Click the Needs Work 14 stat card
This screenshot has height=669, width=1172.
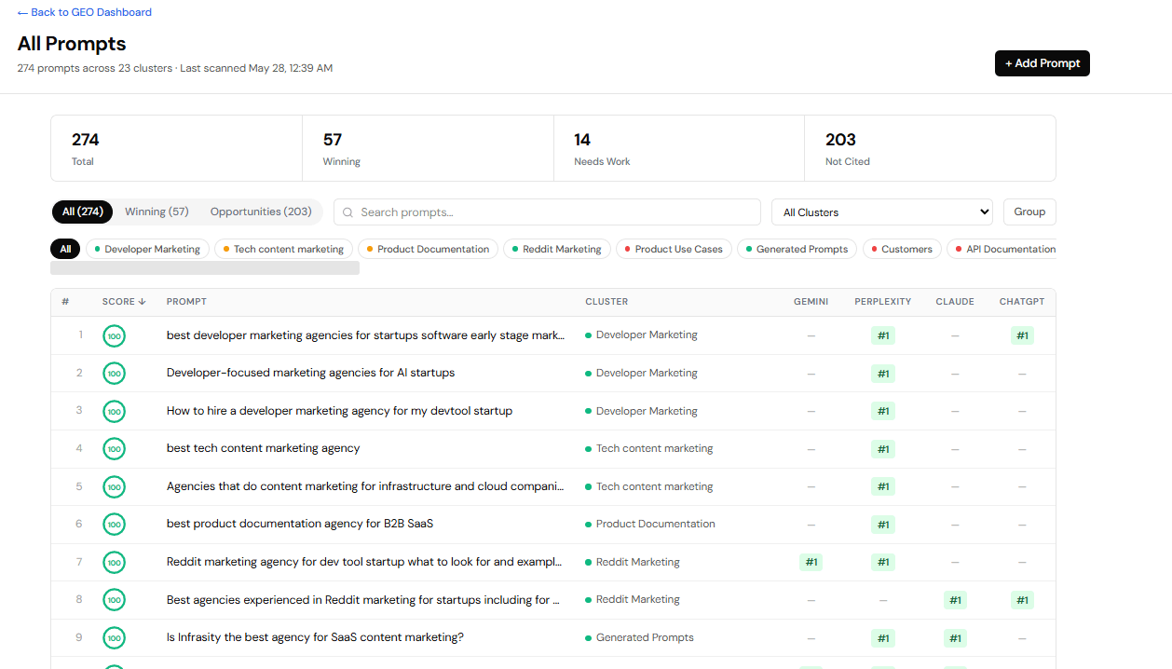[x=679, y=148]
